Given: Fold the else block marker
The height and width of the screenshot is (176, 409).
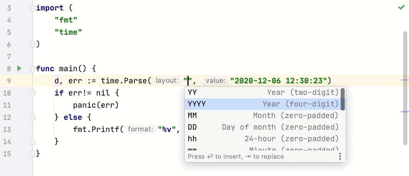Looking at the screenshot, I should [32, 117].
